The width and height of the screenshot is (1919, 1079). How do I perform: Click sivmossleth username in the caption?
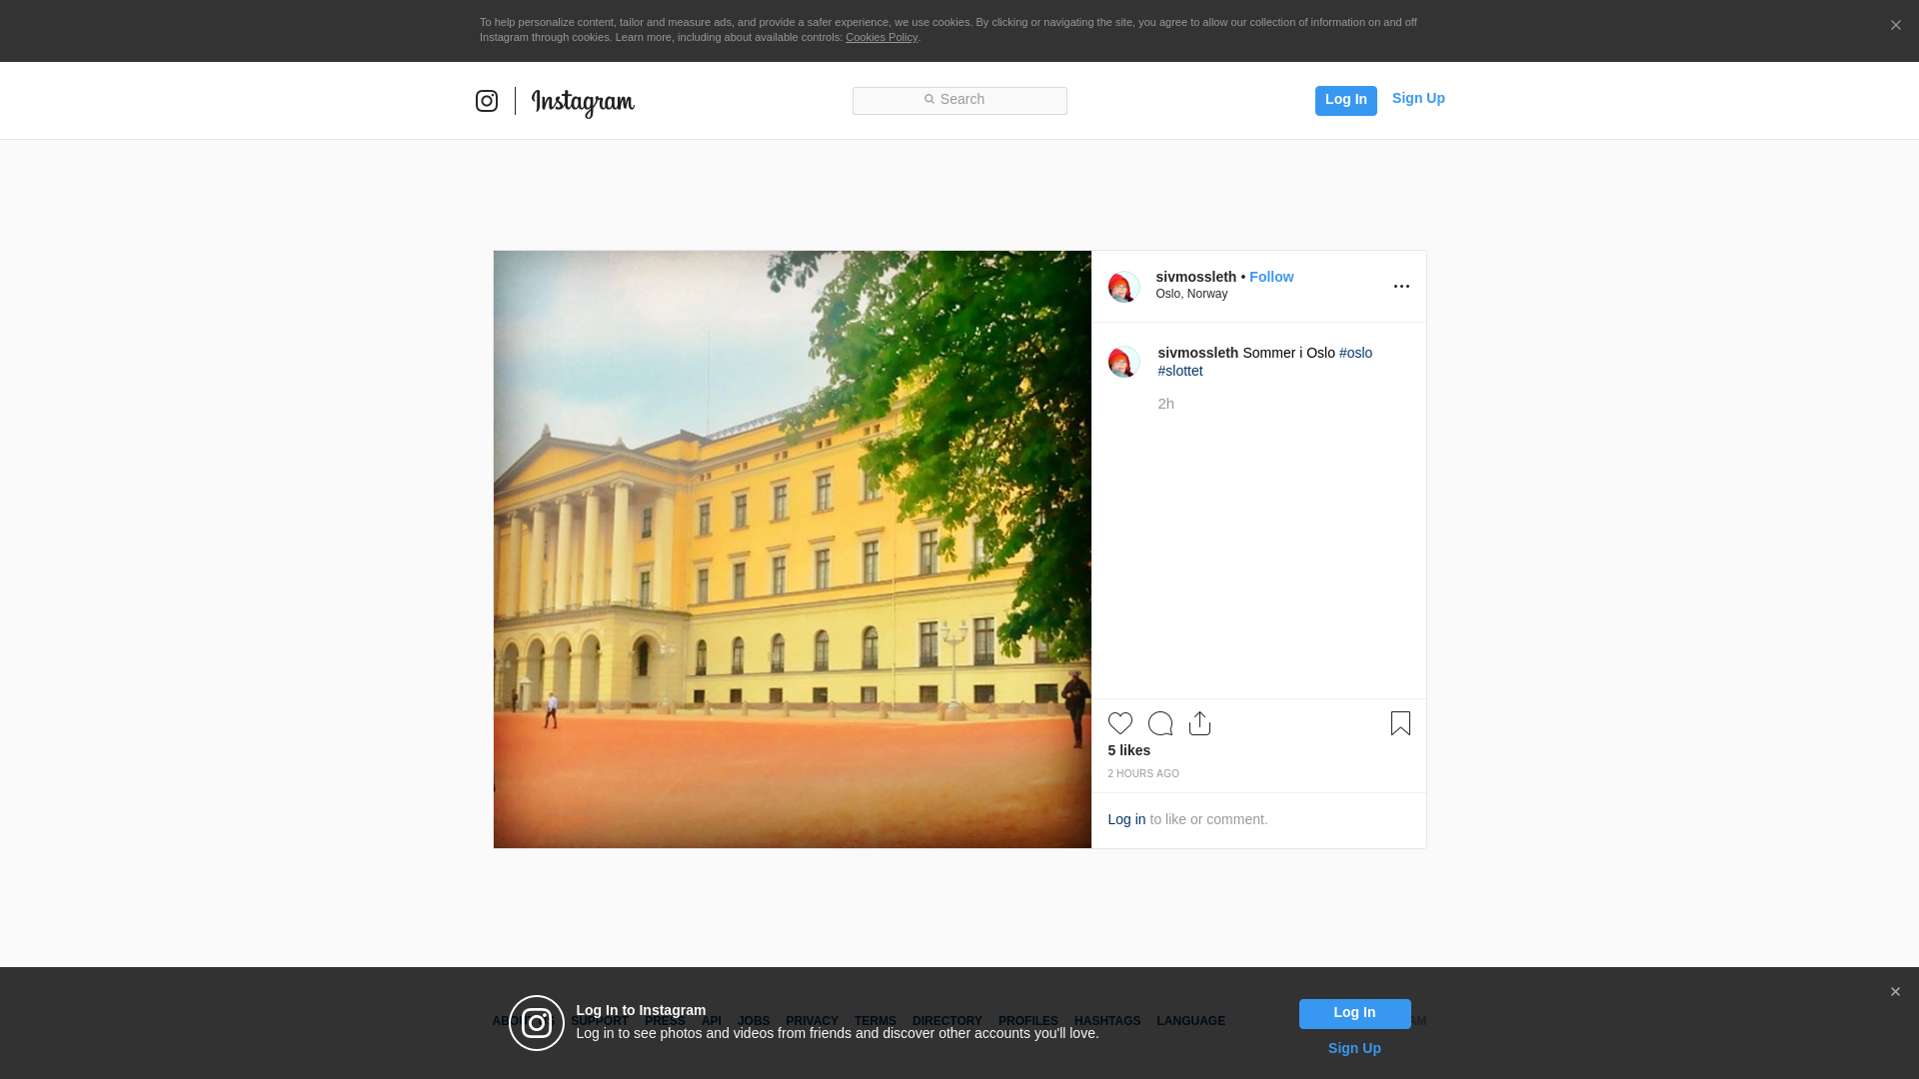coord(1198,353)
